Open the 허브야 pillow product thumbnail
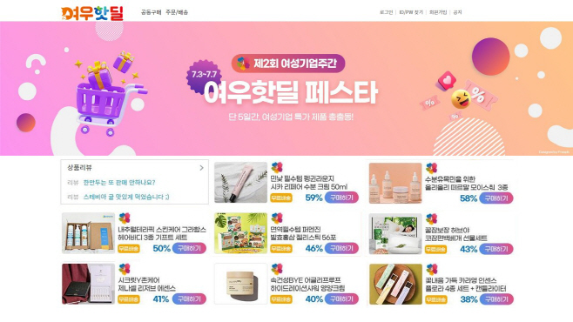This screenshot has width=573, height=322. point(395,233)
